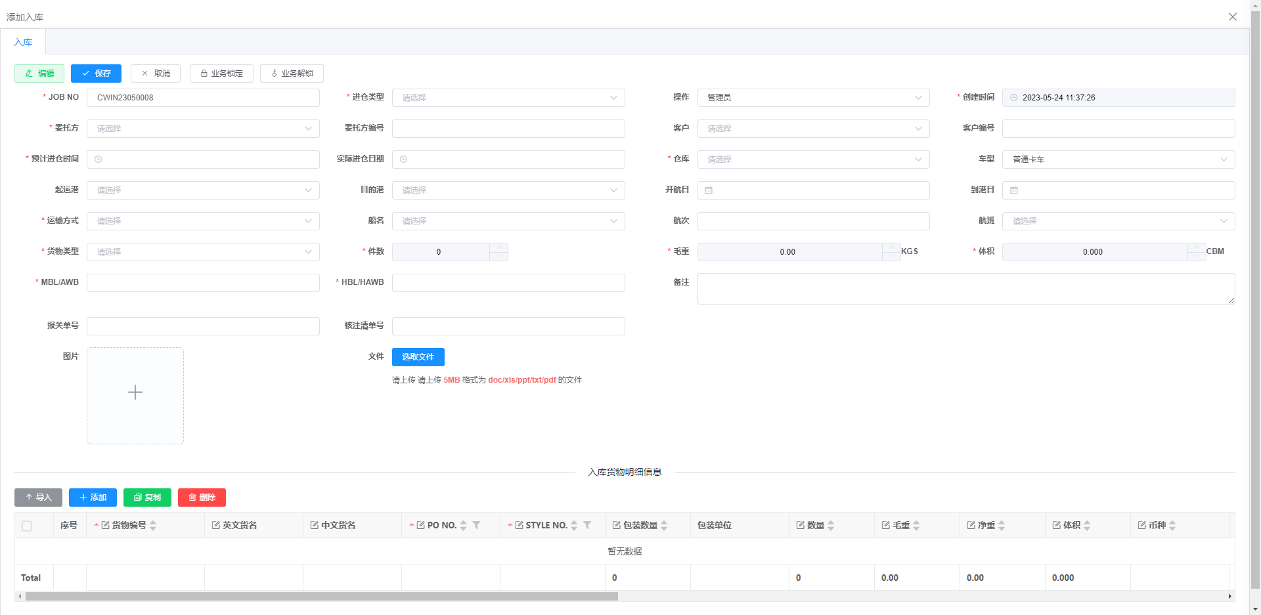
Task: Open the 委托方 dropdown
Action: 203,129
